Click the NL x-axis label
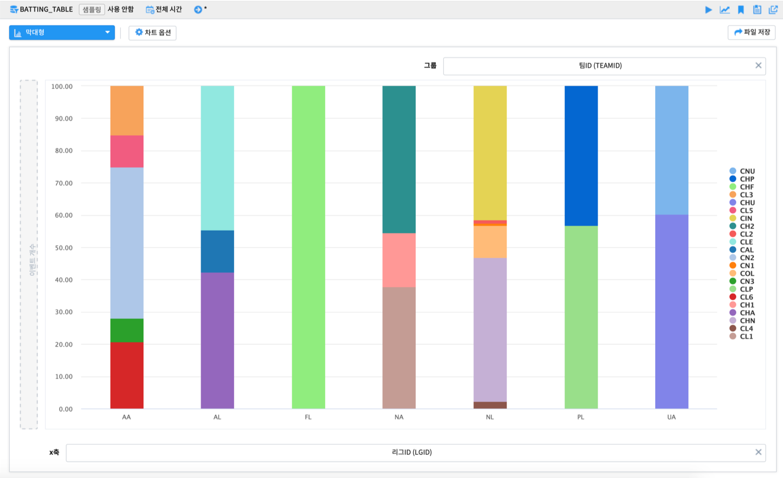The height and width of the screenshot is (478, 783). (x=490, y=417)
